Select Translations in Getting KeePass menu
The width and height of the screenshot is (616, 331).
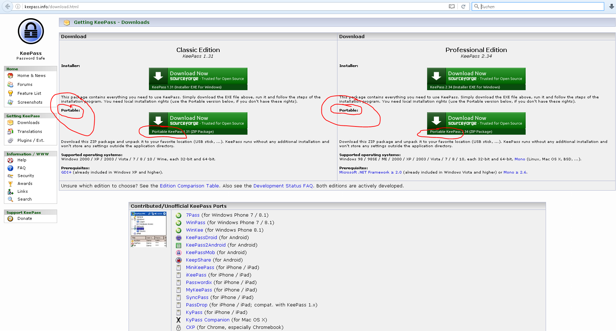(30, 131)
